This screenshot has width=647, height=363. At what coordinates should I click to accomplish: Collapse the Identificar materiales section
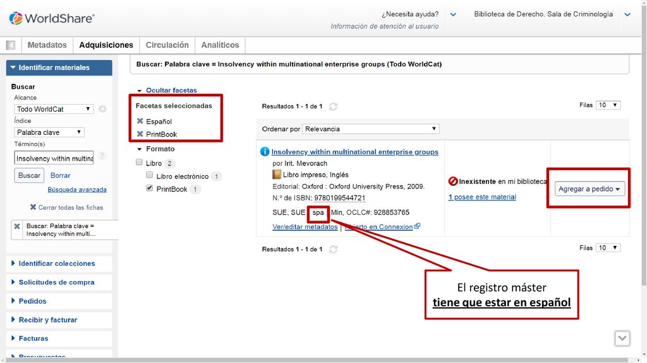pyautogui.click(x=59, y=67)
